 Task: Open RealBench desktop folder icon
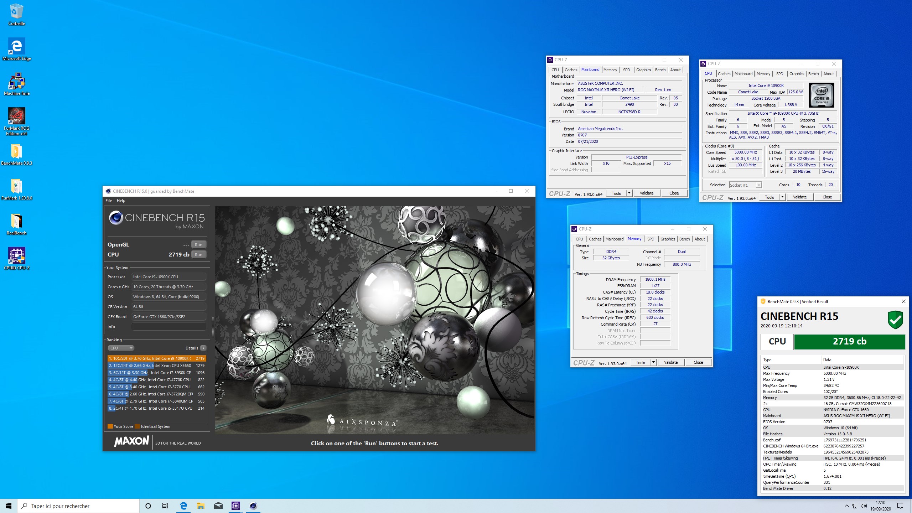click(x=16, y=224)
